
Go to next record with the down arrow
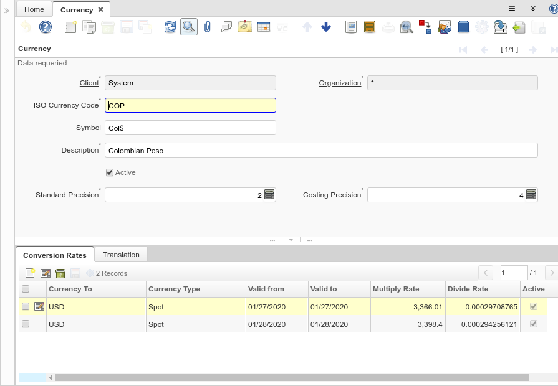point(326,27)
